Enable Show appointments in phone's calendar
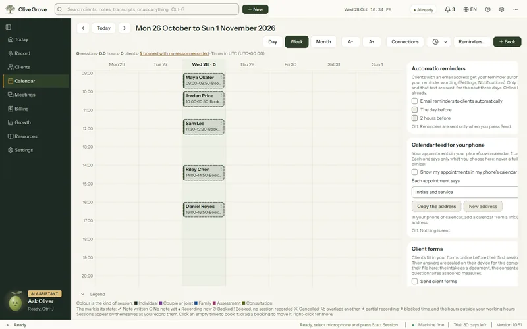Image resolution: width=527 pixels, height=329 pixels. [415, 172]
